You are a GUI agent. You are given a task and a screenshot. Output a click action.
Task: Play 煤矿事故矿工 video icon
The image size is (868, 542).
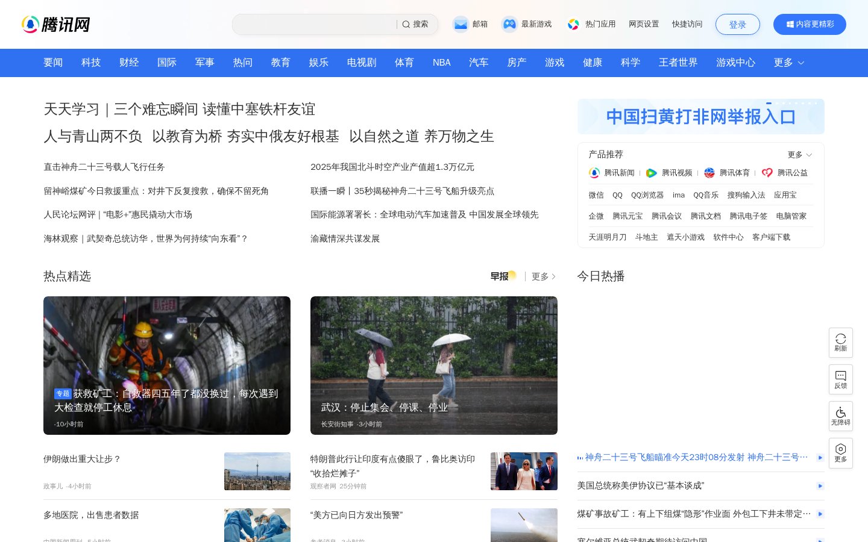[820, 514]
